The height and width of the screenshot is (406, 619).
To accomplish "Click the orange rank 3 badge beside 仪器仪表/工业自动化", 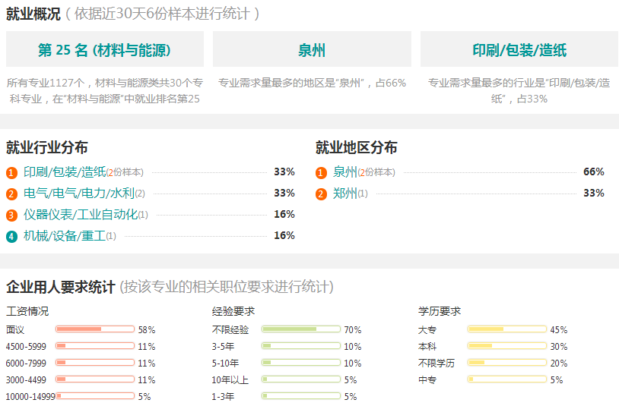I will click(x=11, y=215).
